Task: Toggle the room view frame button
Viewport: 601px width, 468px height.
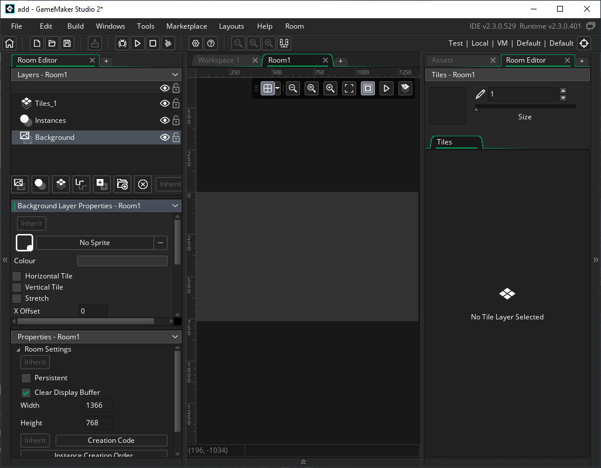Action: pyautogui.click(x=368, y=88)
